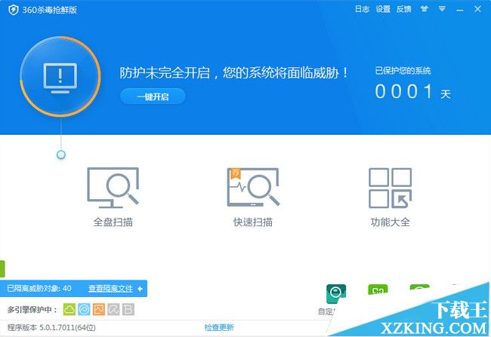Image resolution: width=491 pixels, height=337 pixels.
Task: Open the main menu dropdown arrow in title bar
Action: click(x=442, y=9)
